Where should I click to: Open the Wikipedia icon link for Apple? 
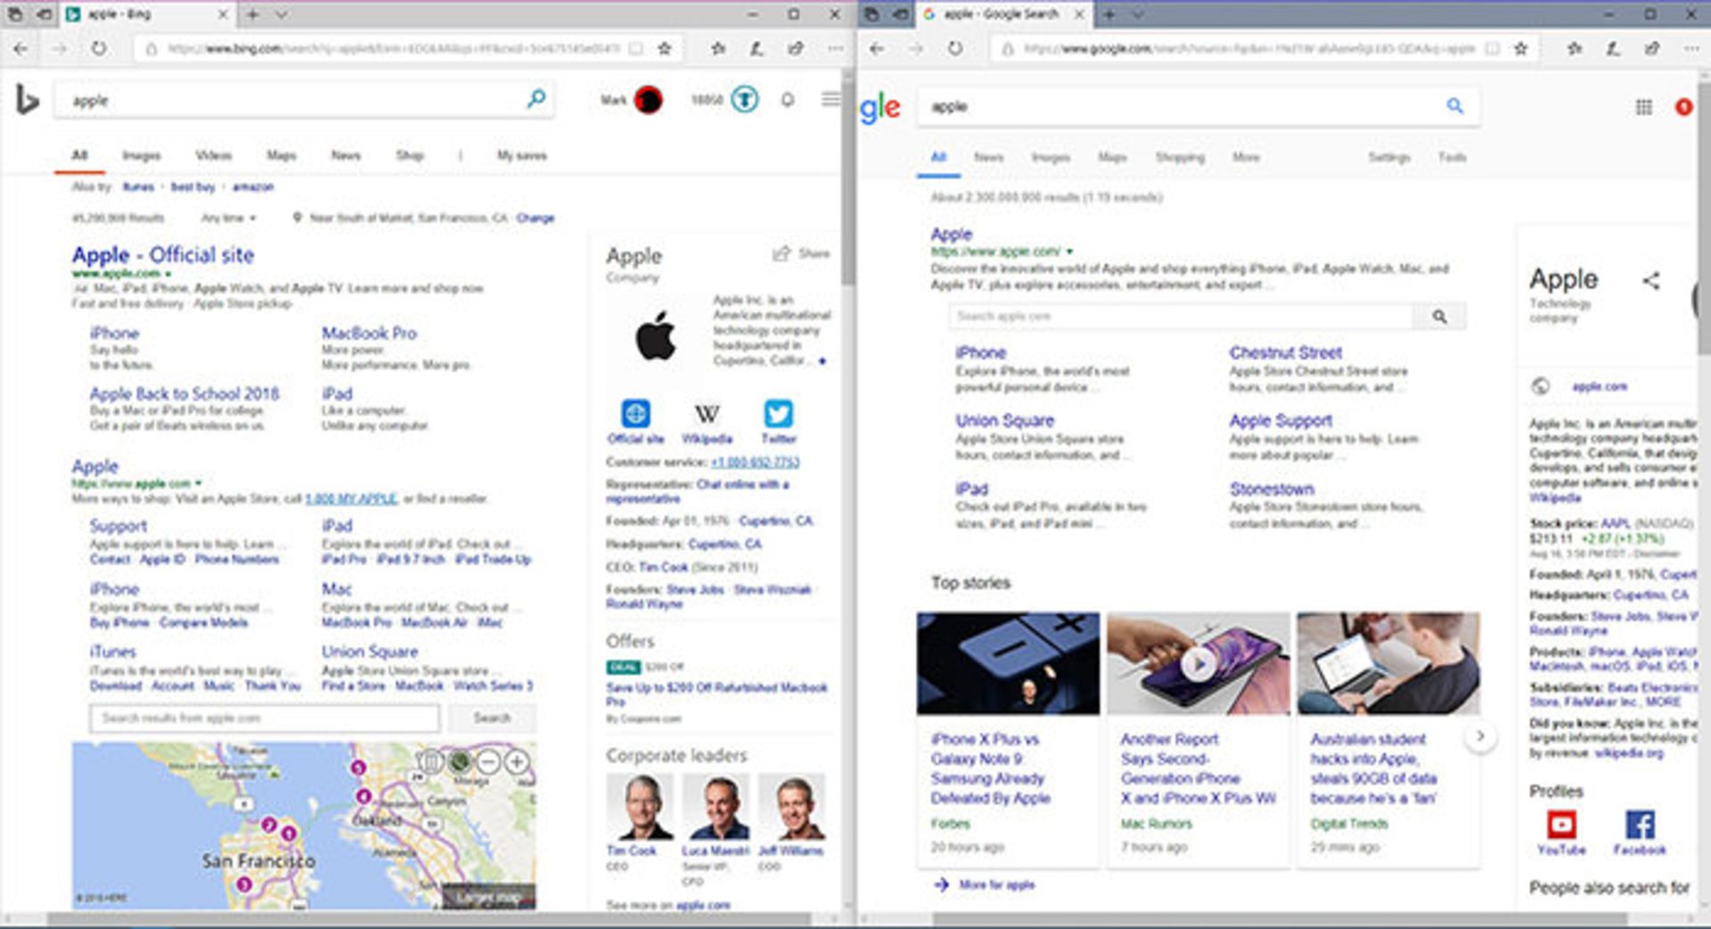tap(706, 414)
